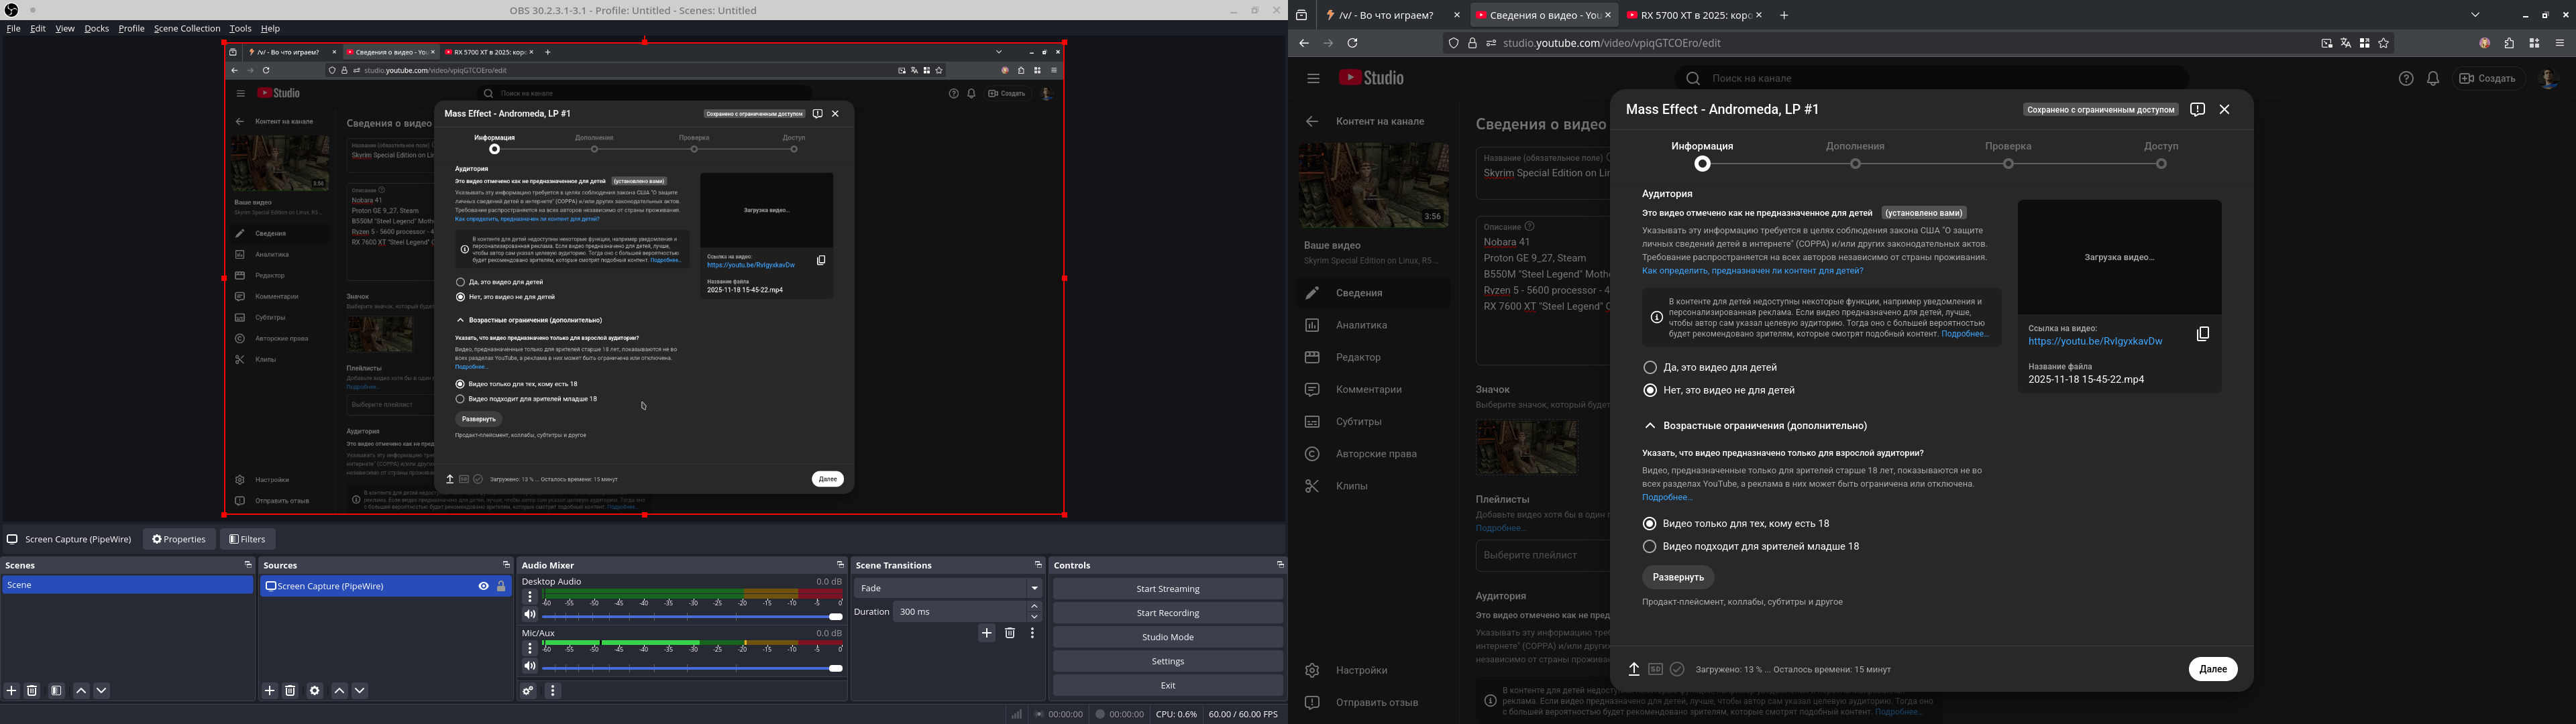Viewport: 2576px width, 724px height.
Task: Collapse "Возрастные ограничения" section chevron
Action: pos(1650,426)
